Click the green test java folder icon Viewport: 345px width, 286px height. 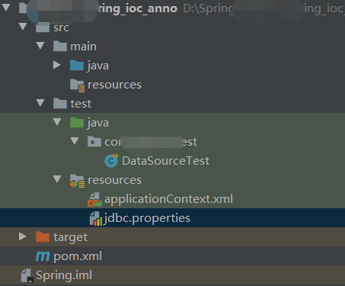click(77, 123)
